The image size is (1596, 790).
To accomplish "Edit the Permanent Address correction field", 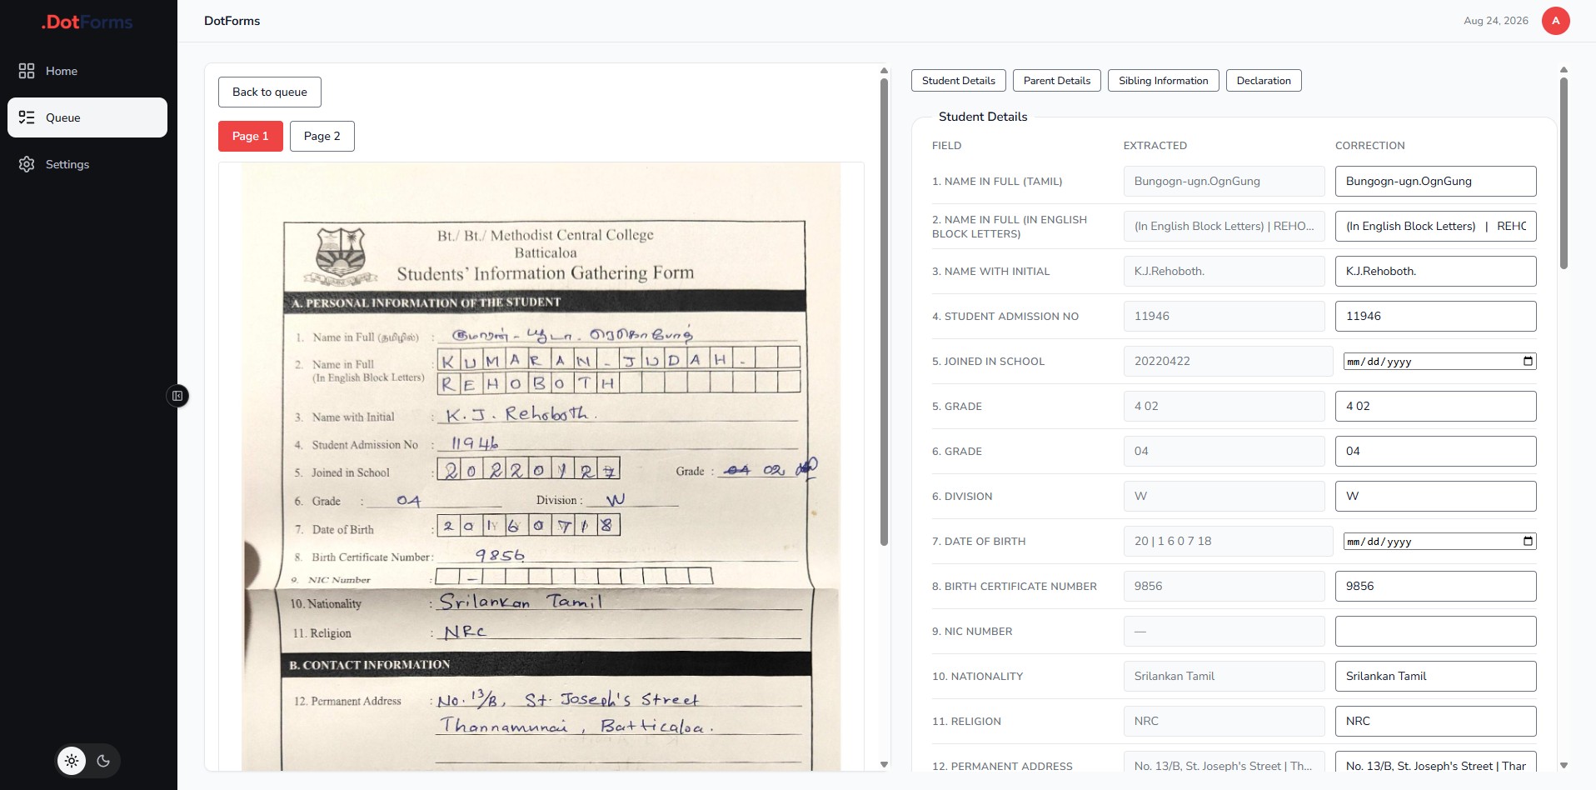I will click(x=1436, y=762).
